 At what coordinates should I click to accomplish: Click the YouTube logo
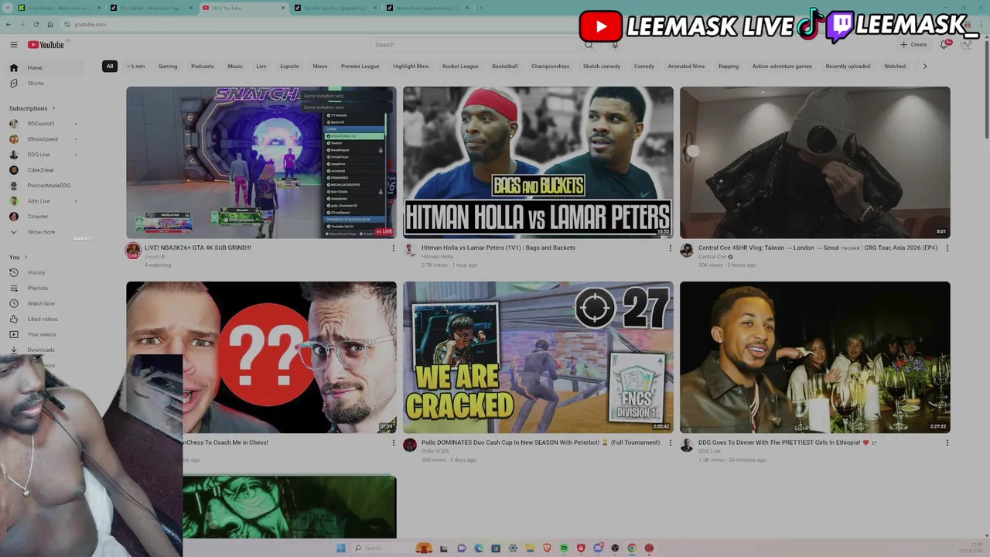[x=46, y=45]
